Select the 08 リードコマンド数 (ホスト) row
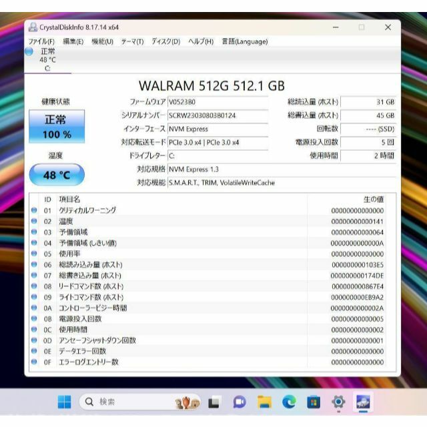 point(208,286)
